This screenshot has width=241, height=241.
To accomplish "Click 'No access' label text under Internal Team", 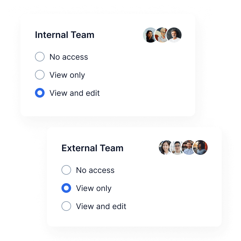I will [69, 57].
